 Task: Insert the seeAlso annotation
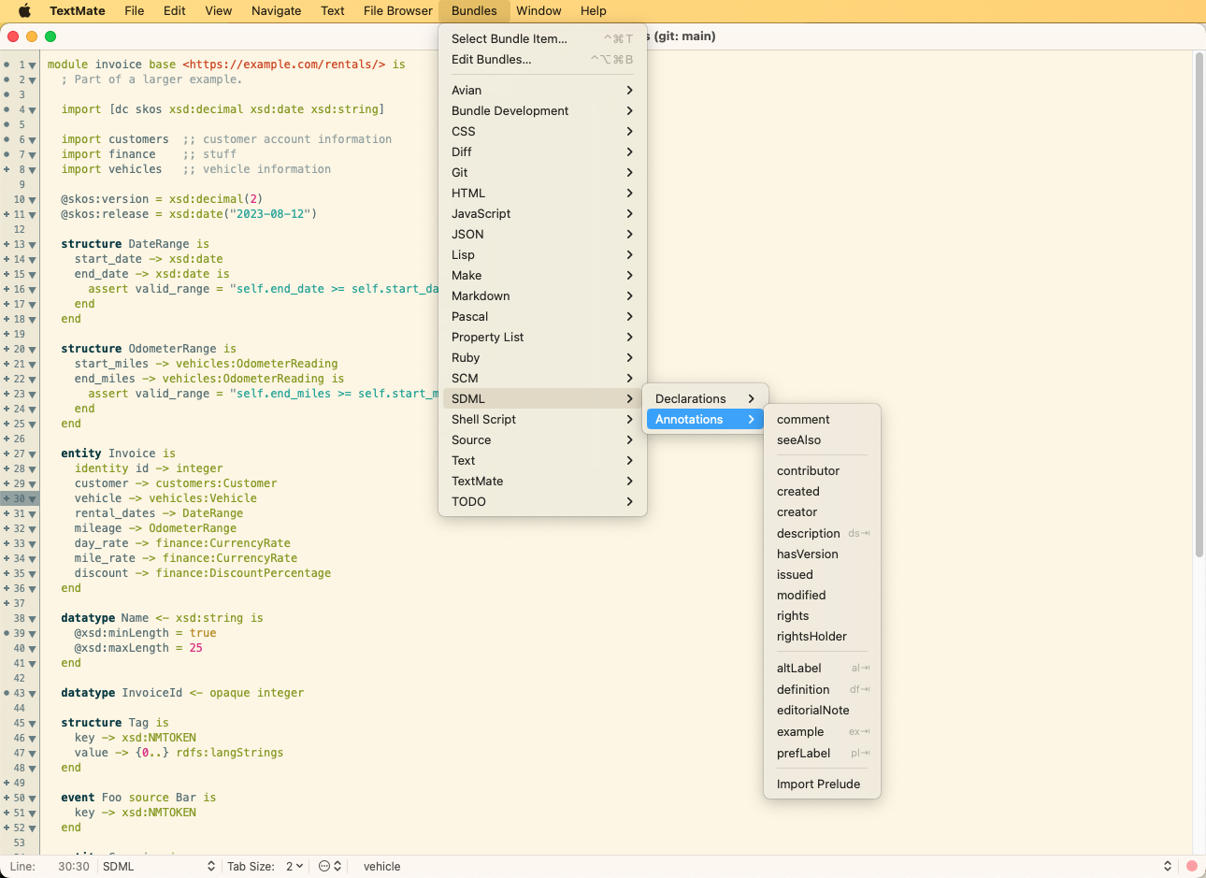pyautogui.click(x=822, y=439)
